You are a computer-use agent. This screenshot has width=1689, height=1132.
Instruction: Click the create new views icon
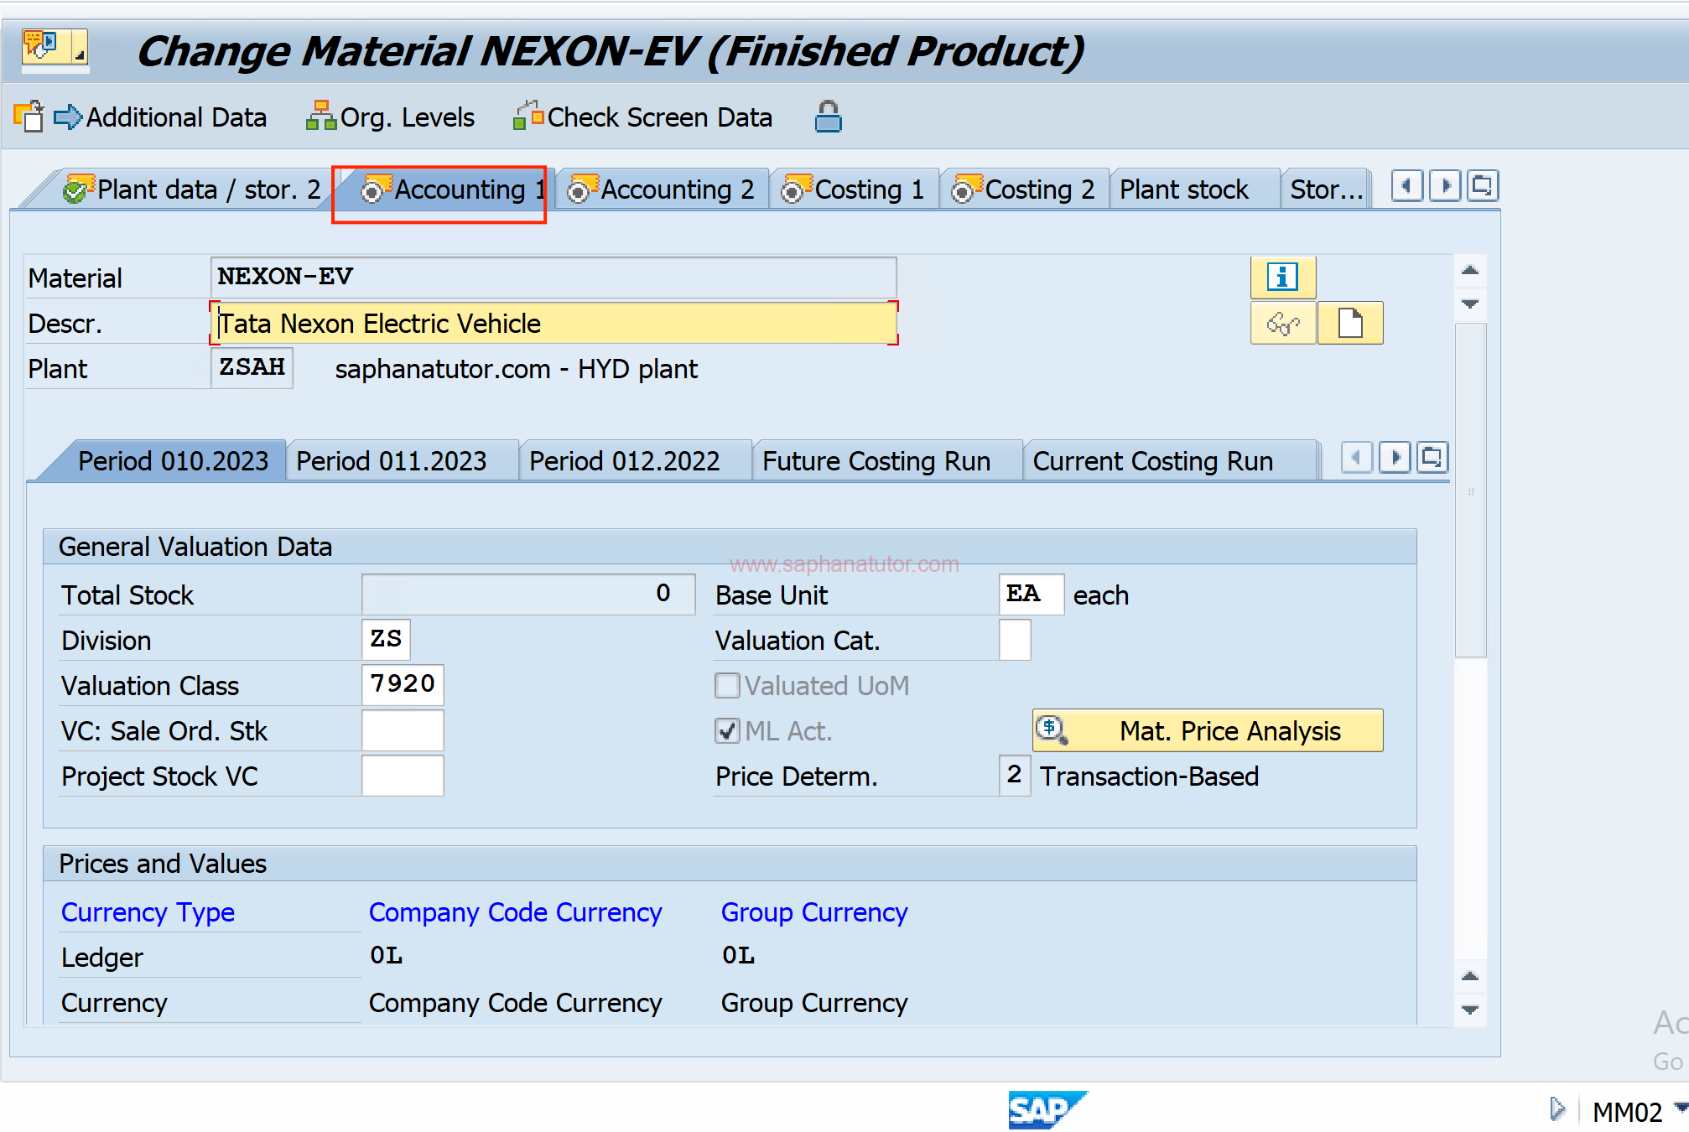point(29,117)
